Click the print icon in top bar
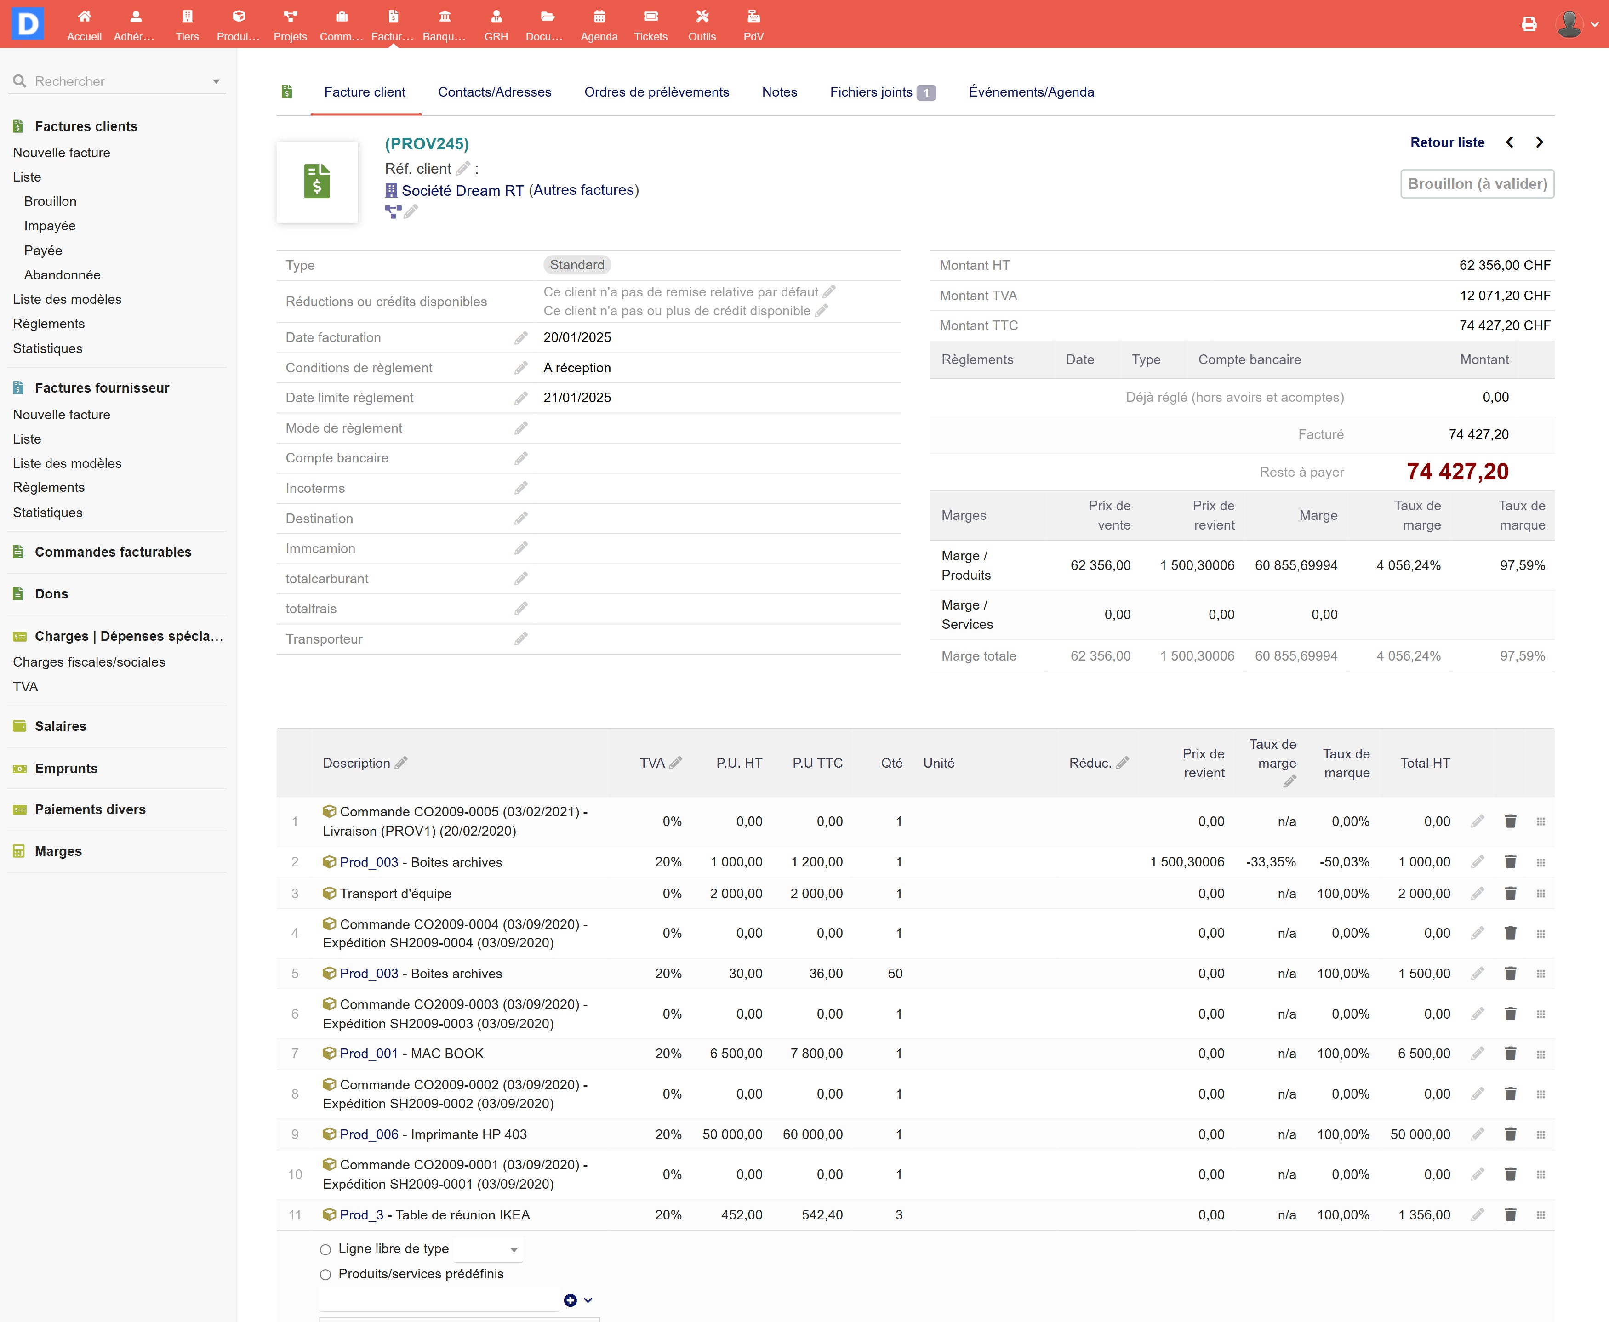1609x1322 pixels. [1528, 24]
